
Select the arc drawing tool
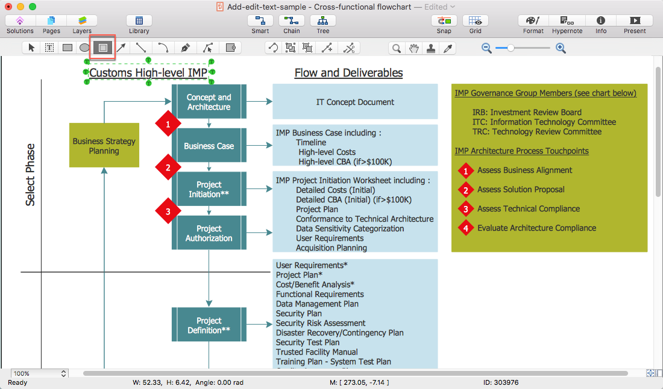[163, 48]
